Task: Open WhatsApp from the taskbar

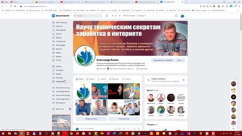Action: point(133,133)
